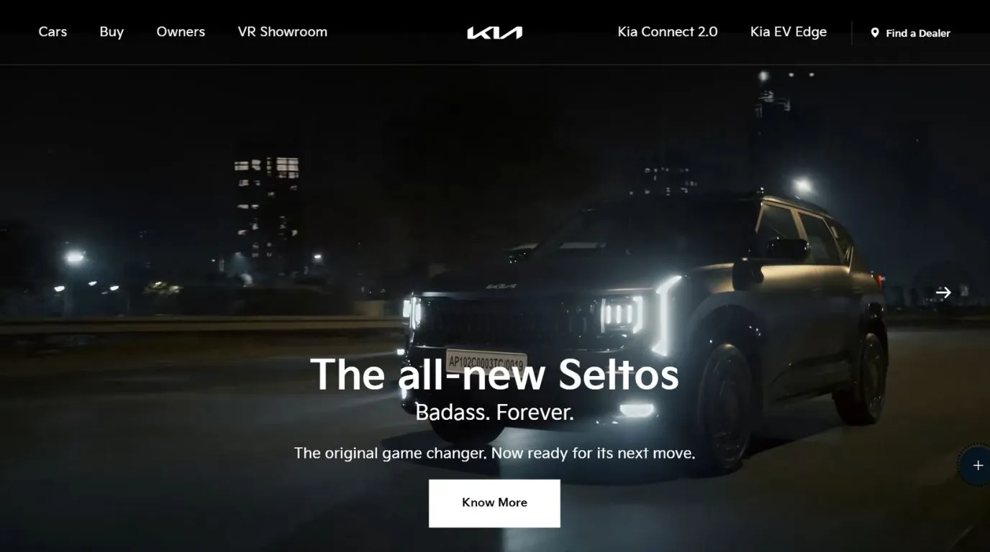Click the car's glowing vertical headlight strip
990x552 pixels.
point(667,315)
